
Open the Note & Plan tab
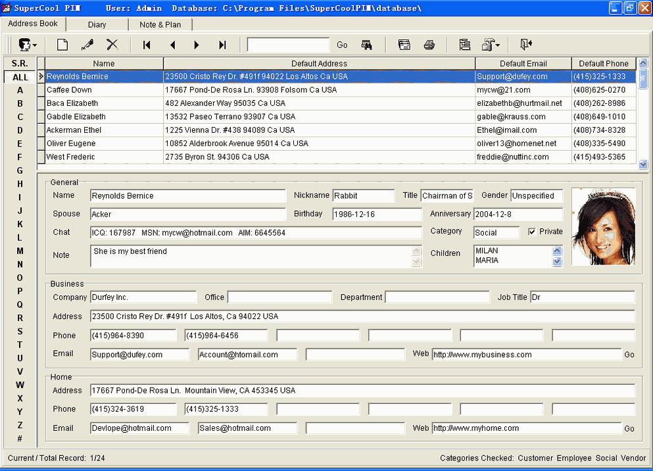[160, 24]
